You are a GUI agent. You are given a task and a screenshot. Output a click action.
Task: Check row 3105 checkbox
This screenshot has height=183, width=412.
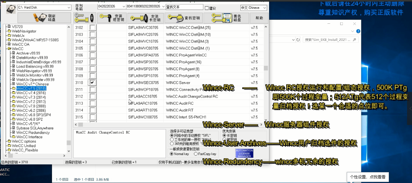(x=93, y=48)
